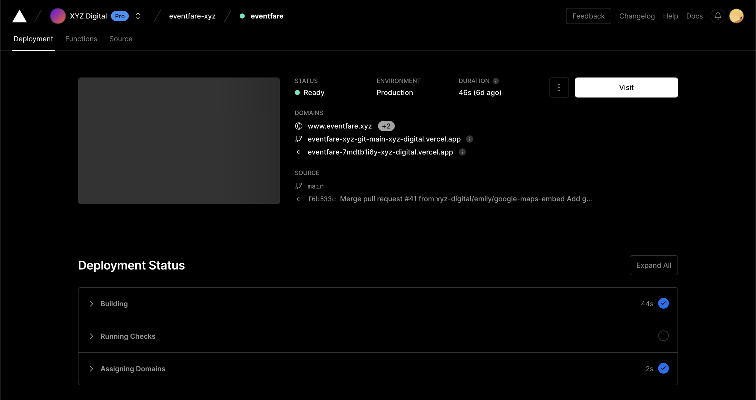756x400 pixels.
Task: Click the 44s build duration
Action: (x=647, y=304)
